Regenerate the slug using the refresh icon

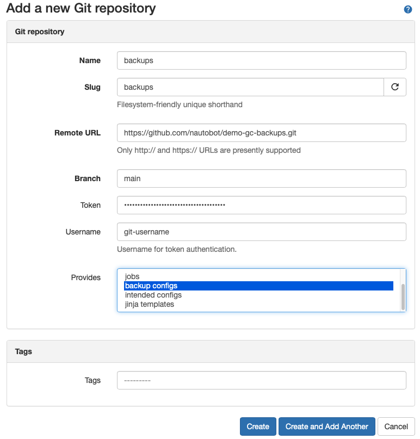pos(396,86)
